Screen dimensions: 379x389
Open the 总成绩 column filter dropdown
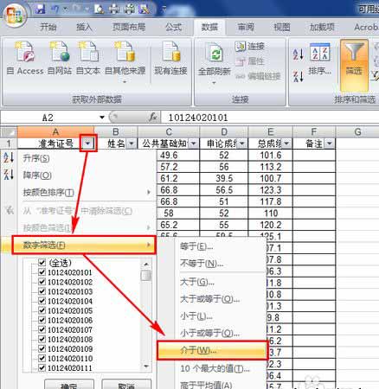[x=286, y=143]
